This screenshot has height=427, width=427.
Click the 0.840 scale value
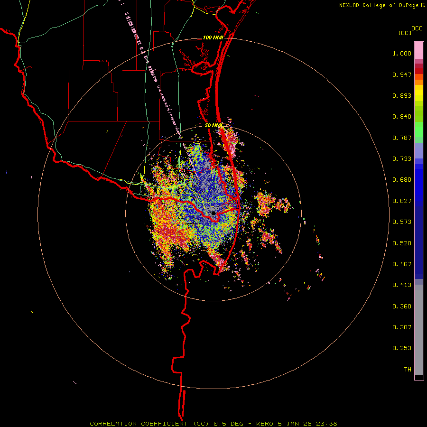402,117
